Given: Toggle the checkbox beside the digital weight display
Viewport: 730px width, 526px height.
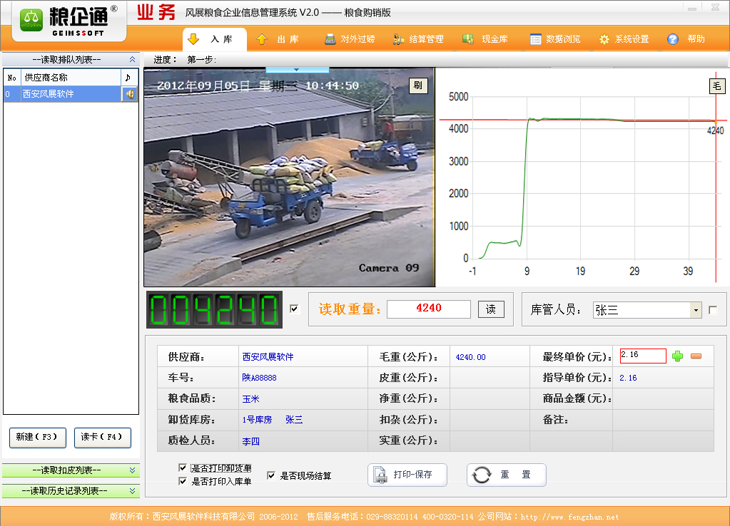Looking at the screenshot, I should 294,309.
